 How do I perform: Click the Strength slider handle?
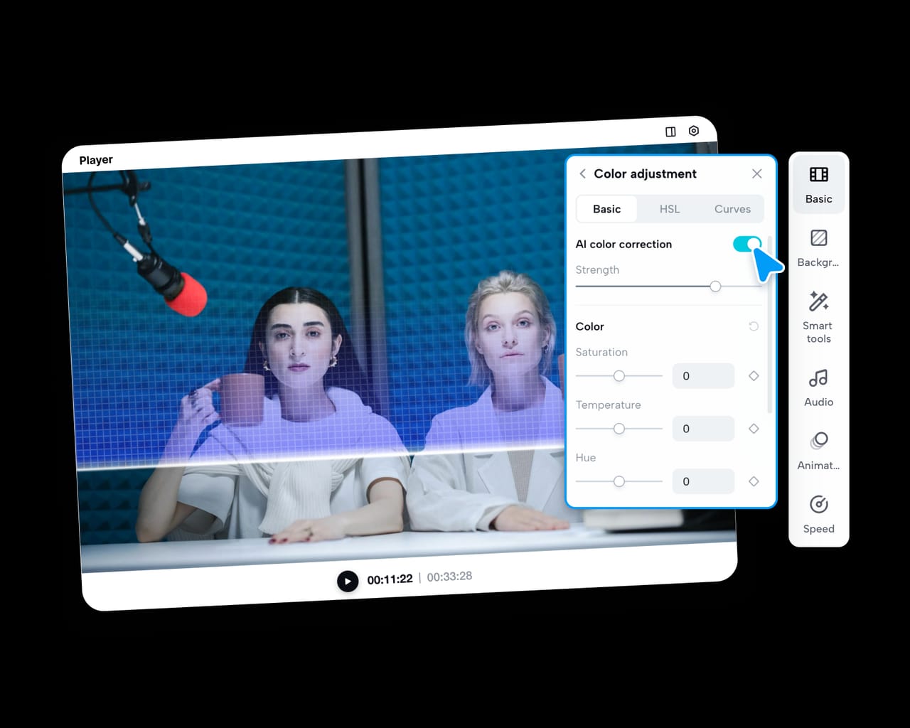point(715,287)
